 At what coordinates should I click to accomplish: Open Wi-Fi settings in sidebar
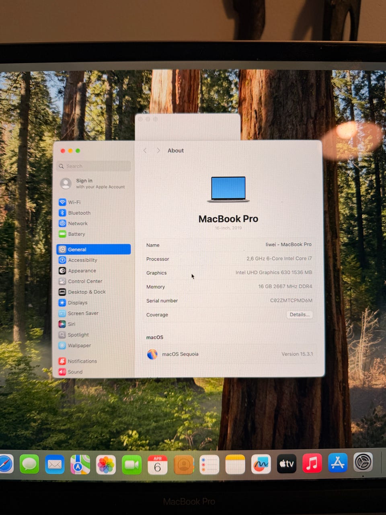pos(93,202)
